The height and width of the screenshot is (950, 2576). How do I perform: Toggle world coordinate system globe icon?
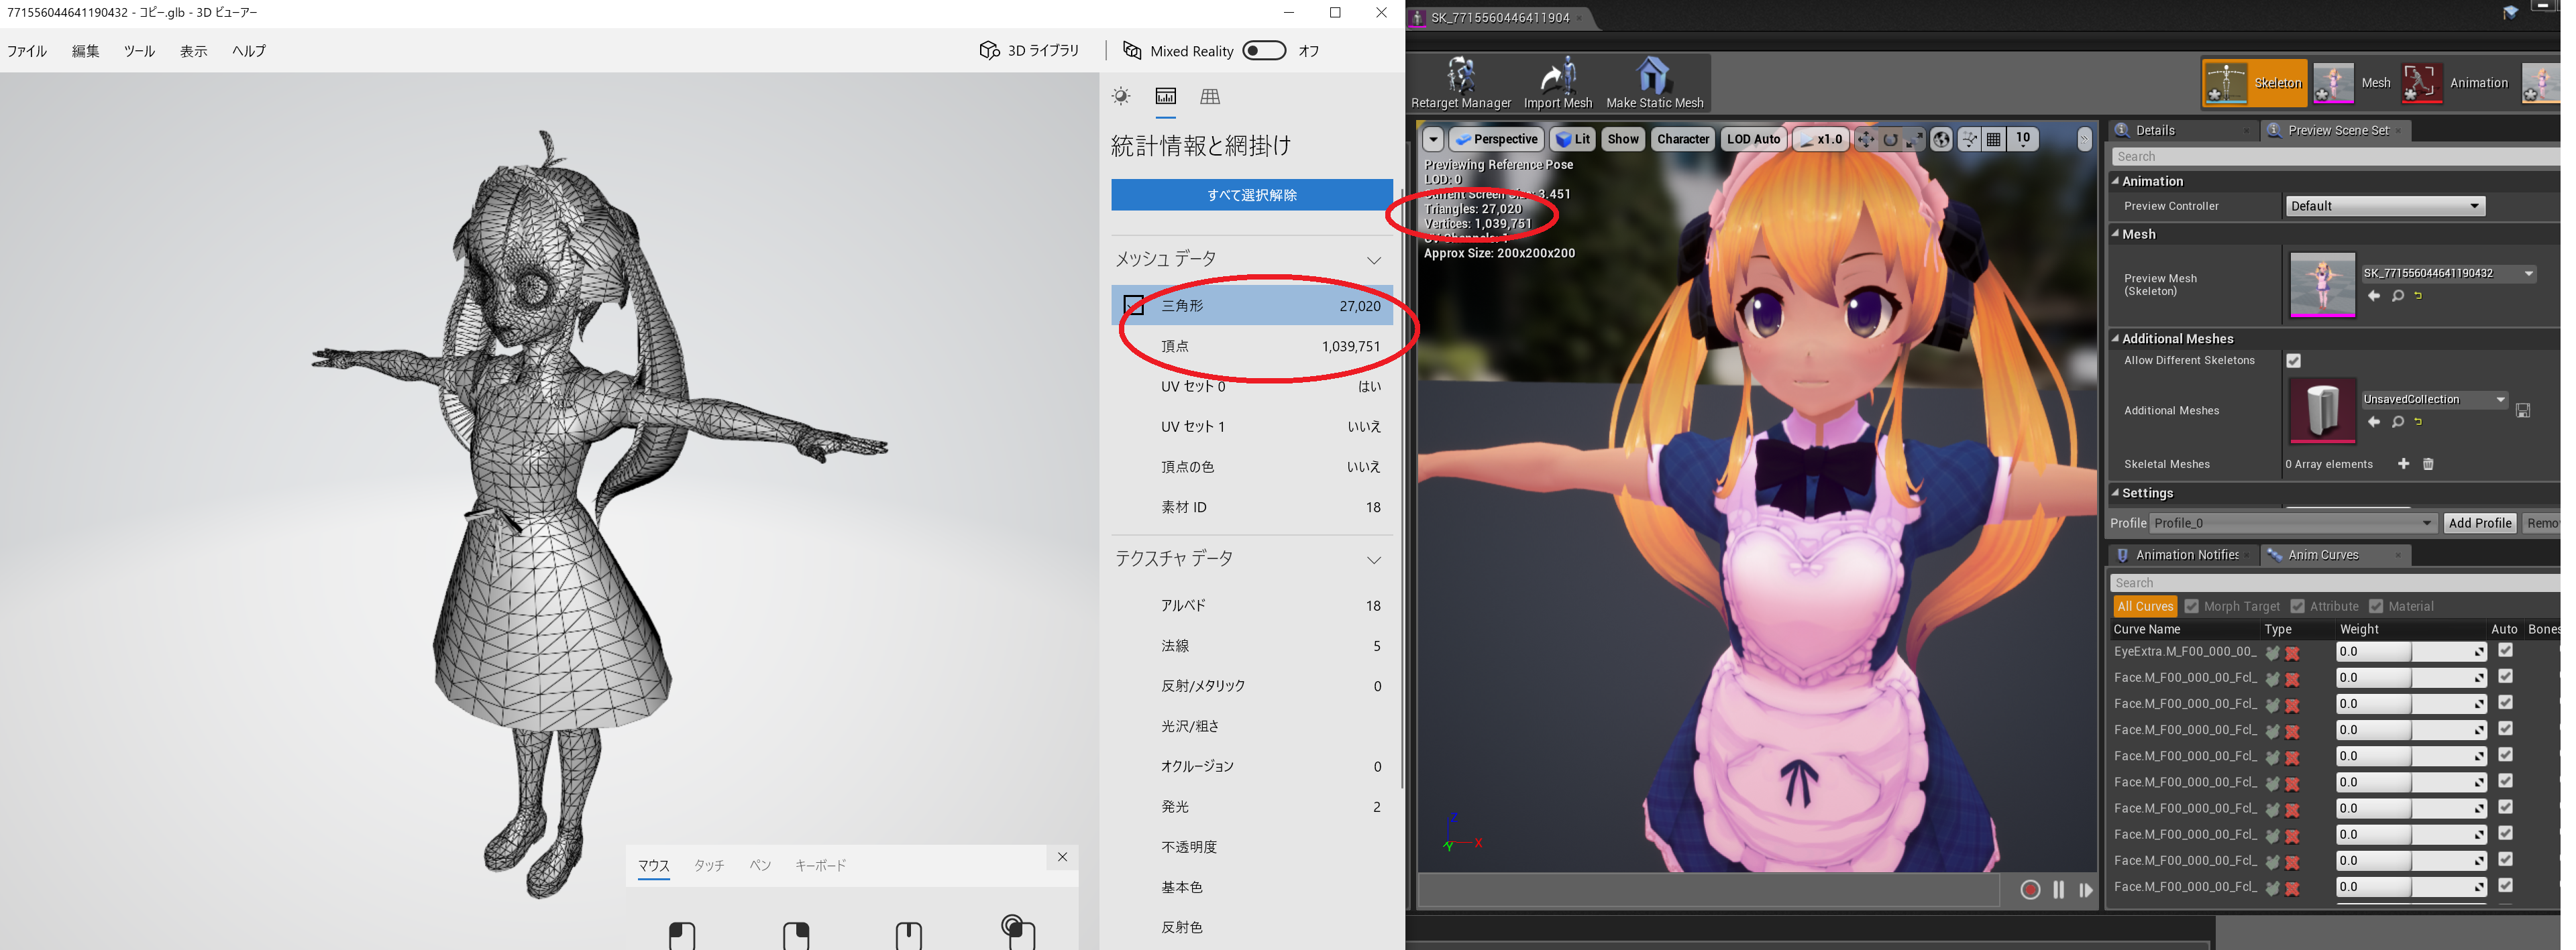(x=1941, y=140)
